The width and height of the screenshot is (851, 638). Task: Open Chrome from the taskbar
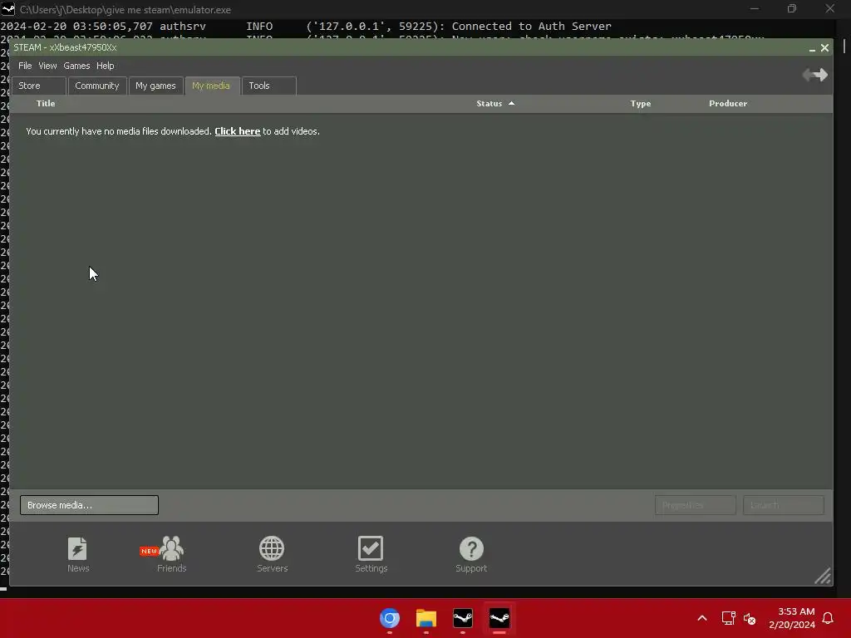pyautogui.click(x=389, y=618)
